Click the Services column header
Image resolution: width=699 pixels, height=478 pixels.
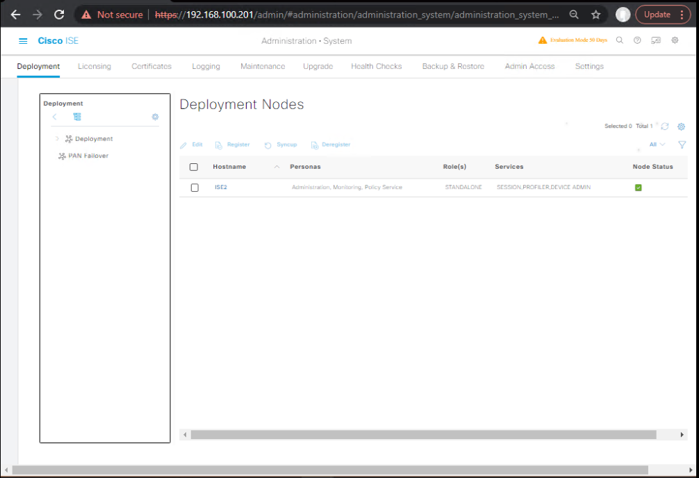509,167
